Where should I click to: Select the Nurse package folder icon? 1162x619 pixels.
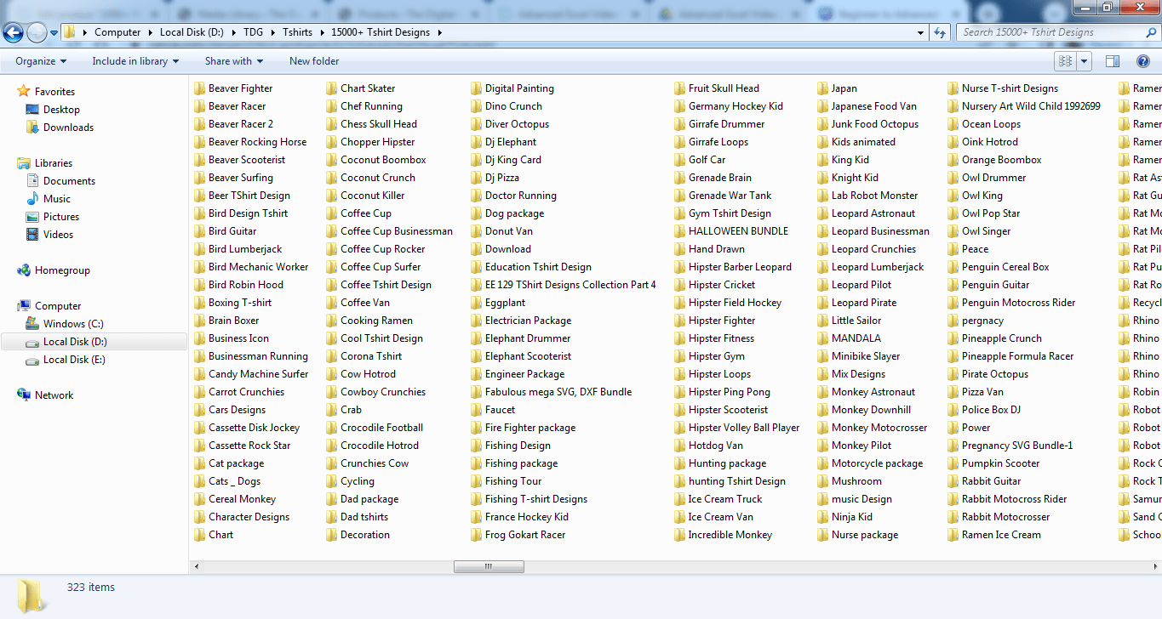click(823, 535)
